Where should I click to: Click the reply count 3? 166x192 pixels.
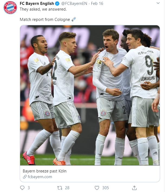tap(29, 188)
